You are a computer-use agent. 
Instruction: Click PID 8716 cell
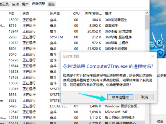13,26
